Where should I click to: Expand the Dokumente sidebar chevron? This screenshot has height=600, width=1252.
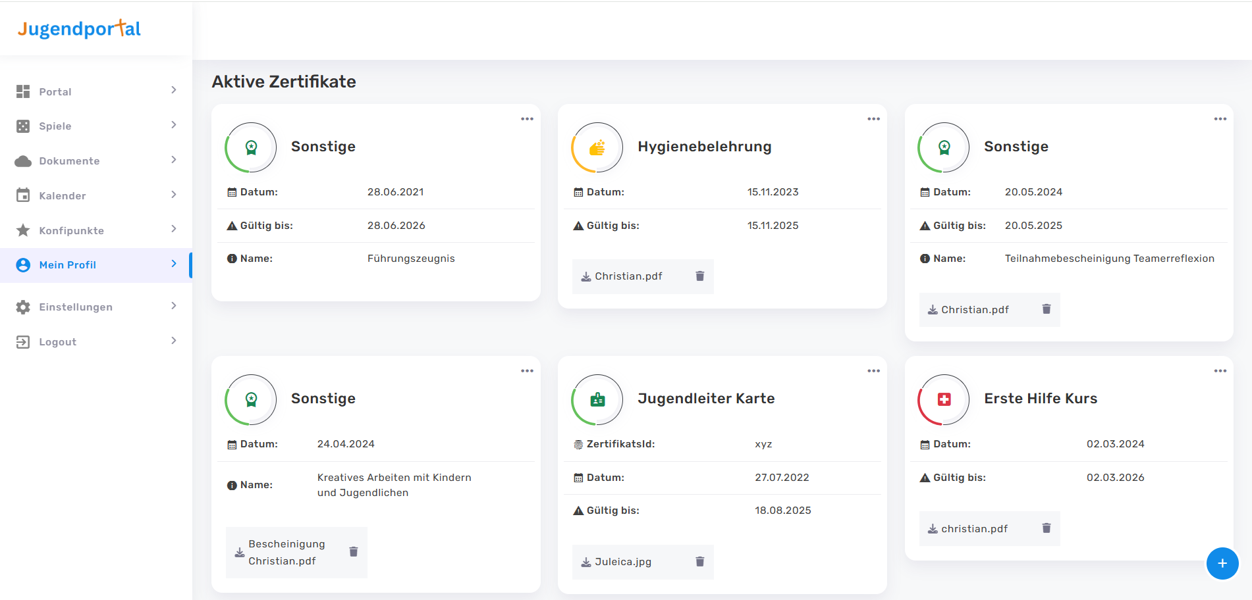click(x=174, y=160)
